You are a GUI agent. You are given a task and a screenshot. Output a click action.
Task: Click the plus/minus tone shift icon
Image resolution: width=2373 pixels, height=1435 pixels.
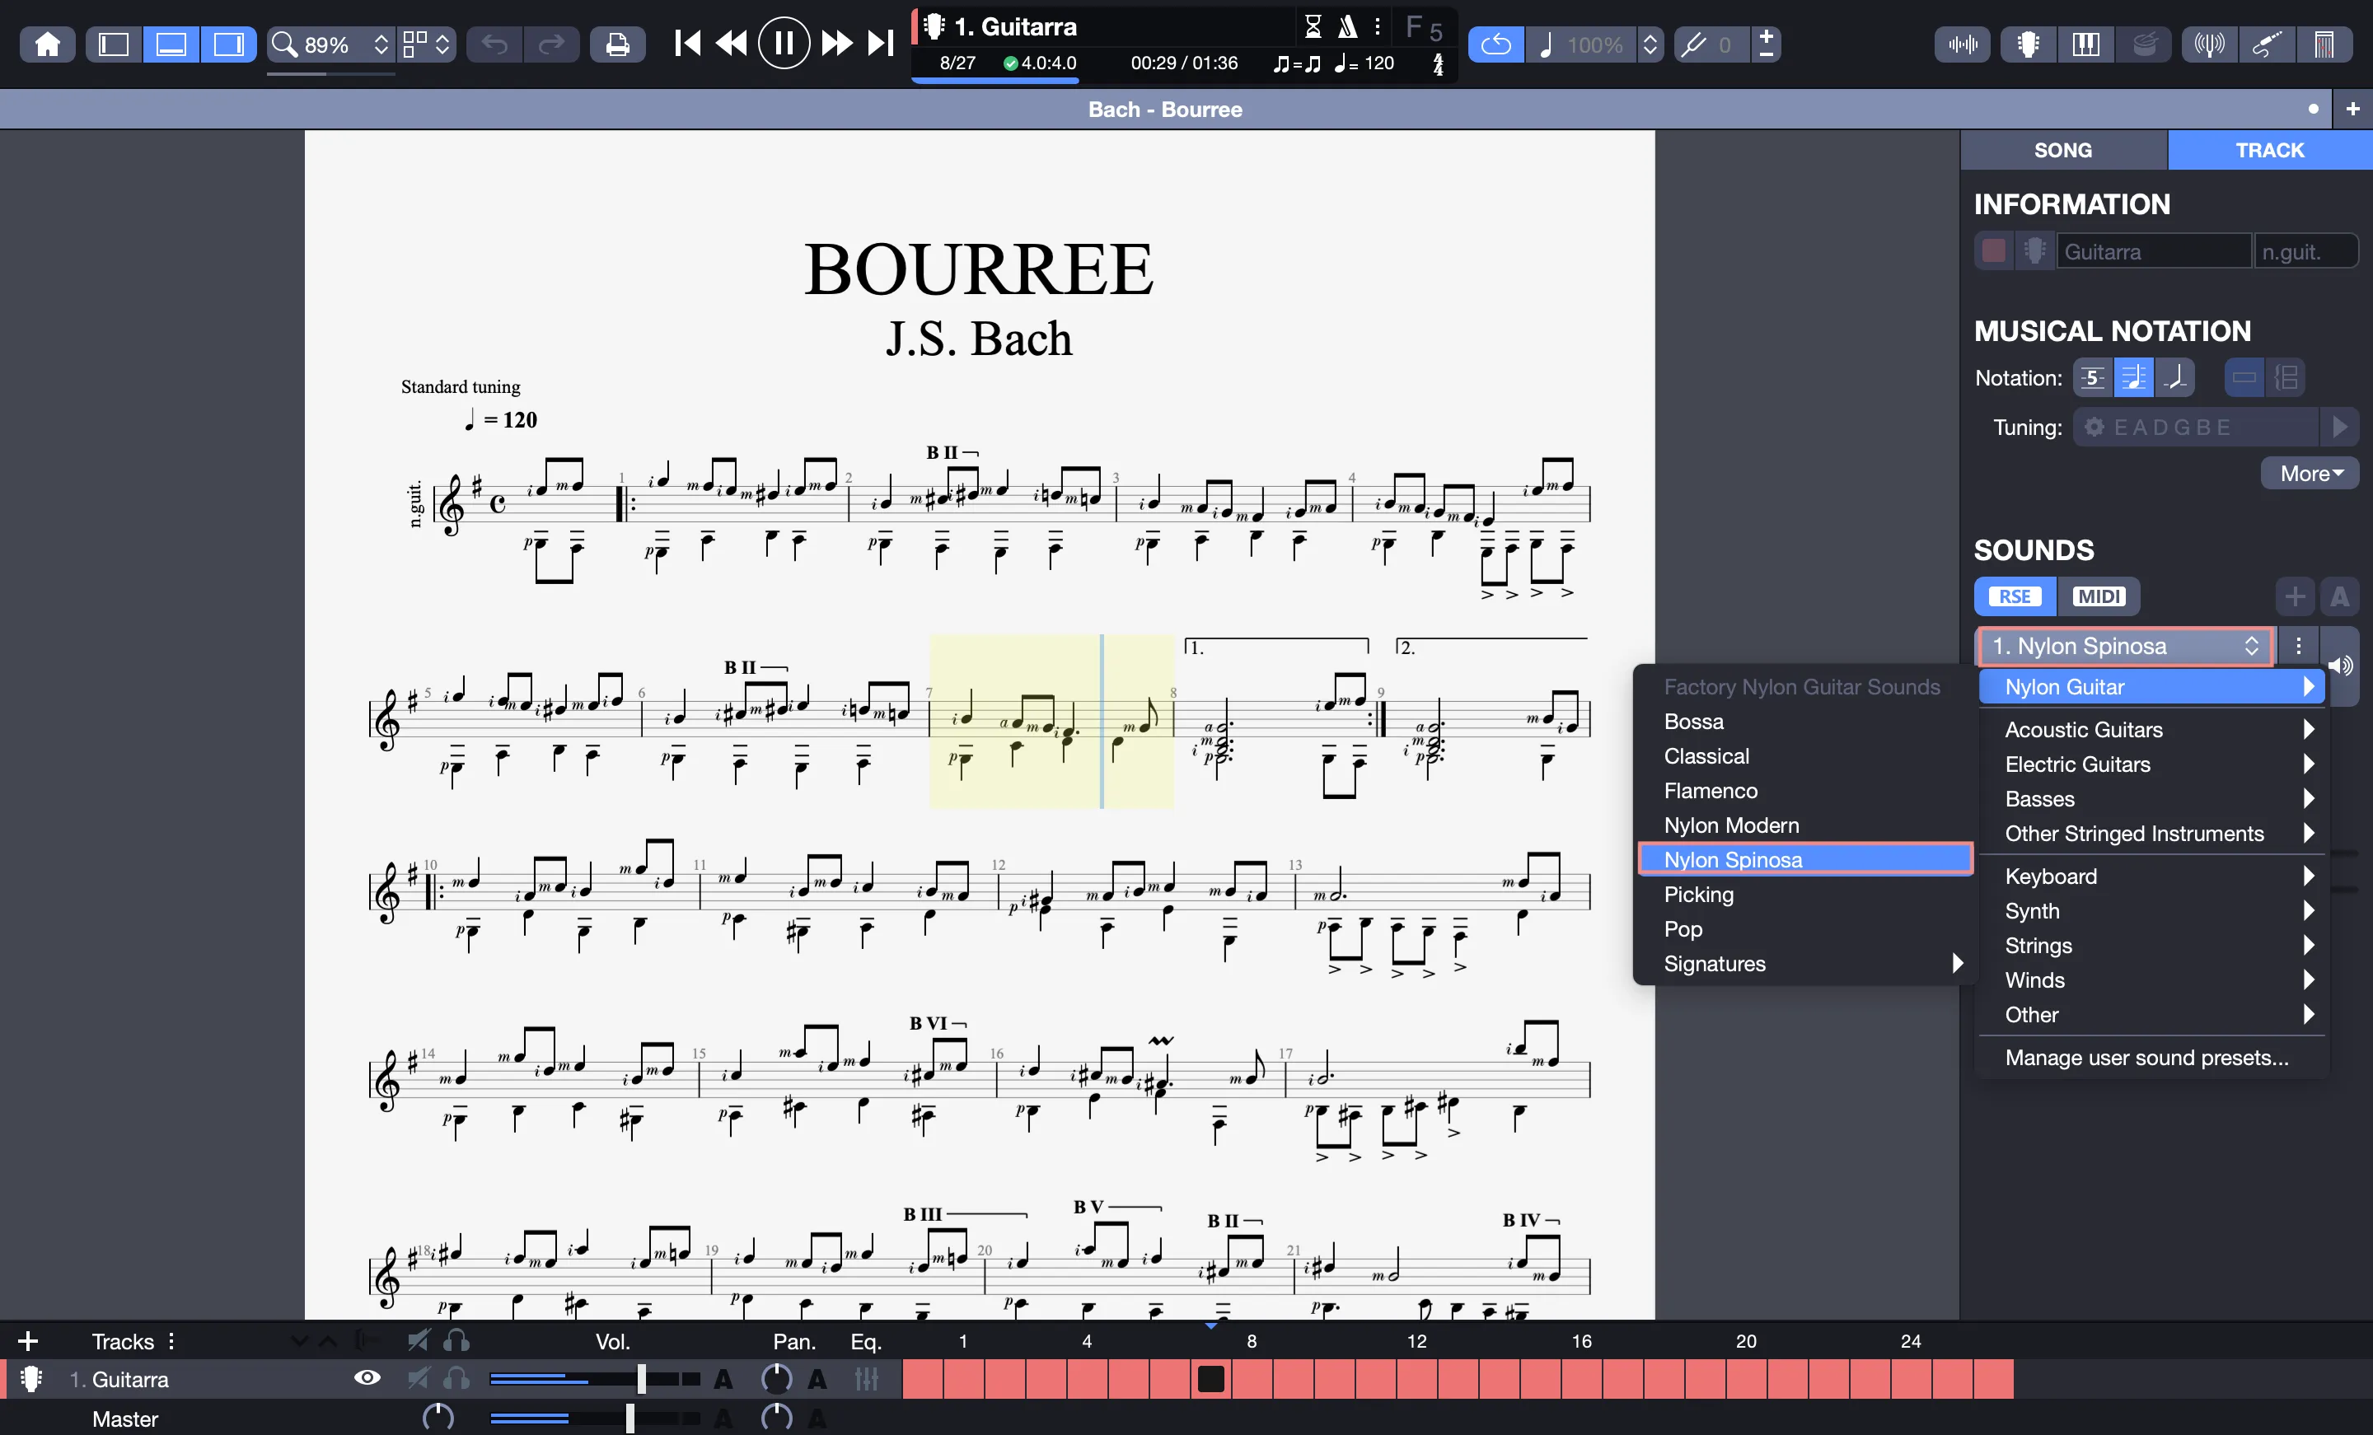(x=1767, y=44)
